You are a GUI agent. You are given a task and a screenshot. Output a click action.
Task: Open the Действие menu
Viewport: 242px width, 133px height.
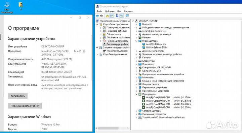click(110, 11)
